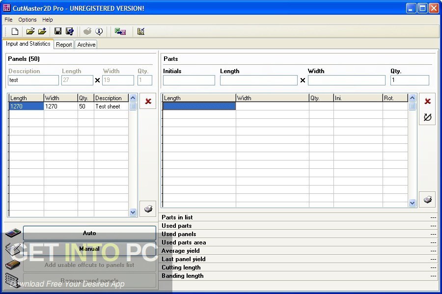This screenshot has width=442, height=294.
Task: Toggle part rotation icon beside the parts list
Action: tap(427, 117)
